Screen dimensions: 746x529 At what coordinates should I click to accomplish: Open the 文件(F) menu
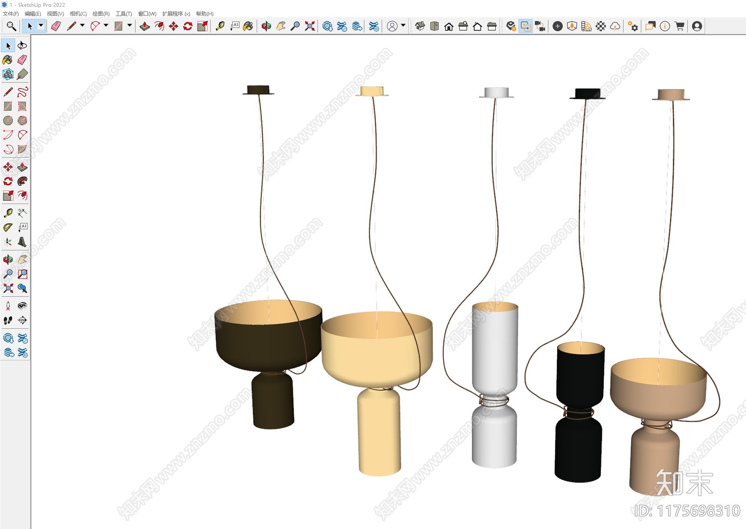11,14
